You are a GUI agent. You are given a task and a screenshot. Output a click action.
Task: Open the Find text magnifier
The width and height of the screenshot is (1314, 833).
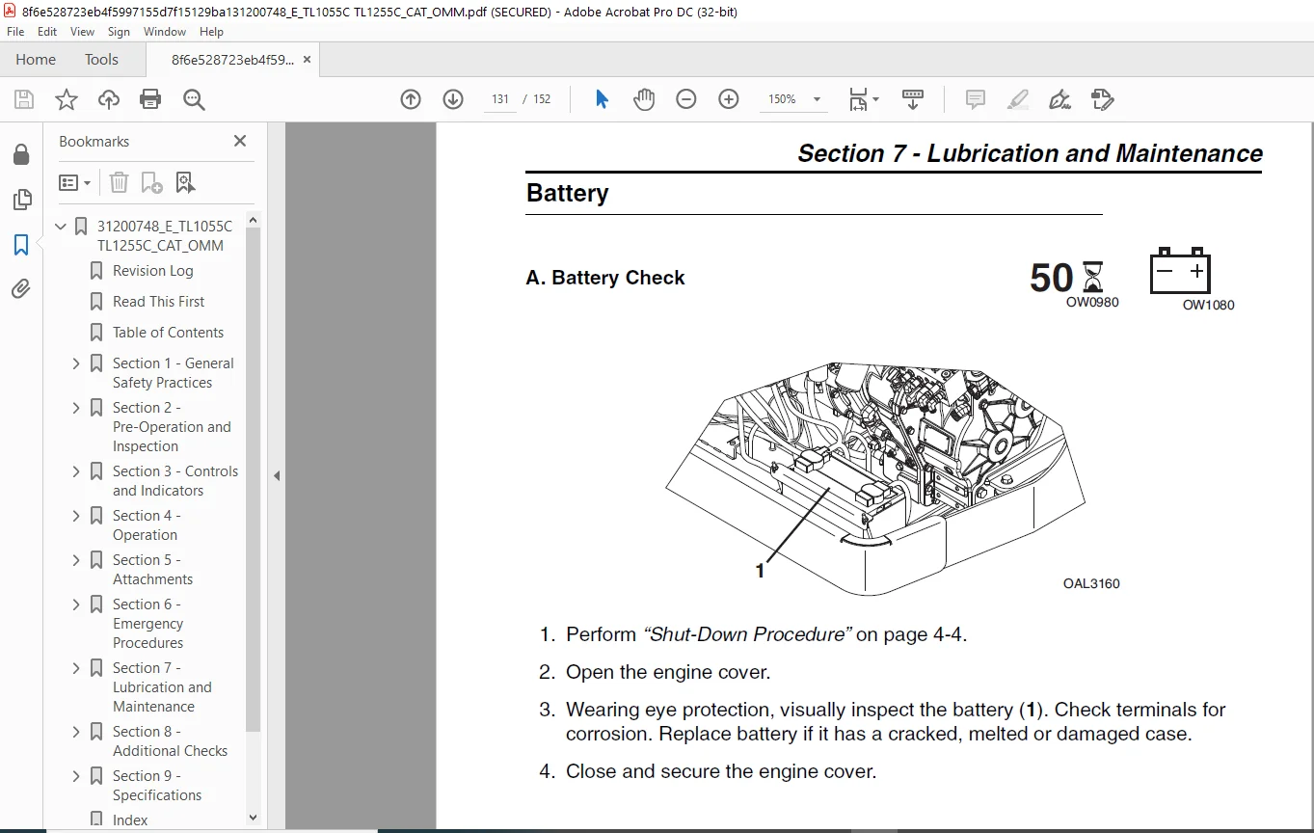coord(194,99)
